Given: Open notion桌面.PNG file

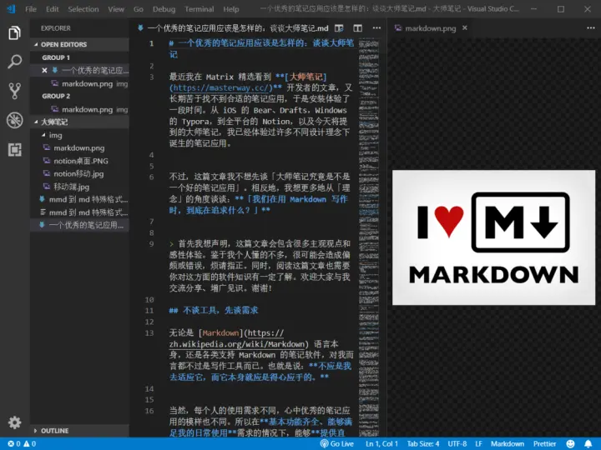Looking at the screenshot, I should click(79, 161).
